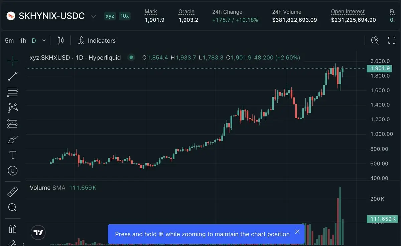Click the $231,225,694.90 open interest value
This screenshot has height=246, width=401.
[x=354, y=20]
